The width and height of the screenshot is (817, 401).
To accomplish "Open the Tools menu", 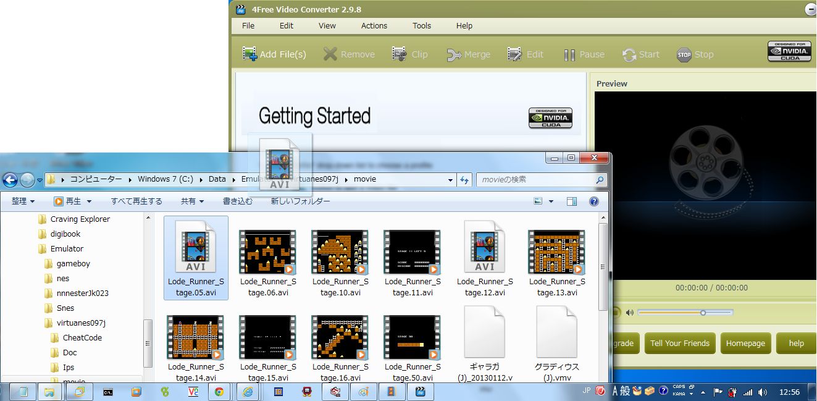I will (x=422, y=25).
